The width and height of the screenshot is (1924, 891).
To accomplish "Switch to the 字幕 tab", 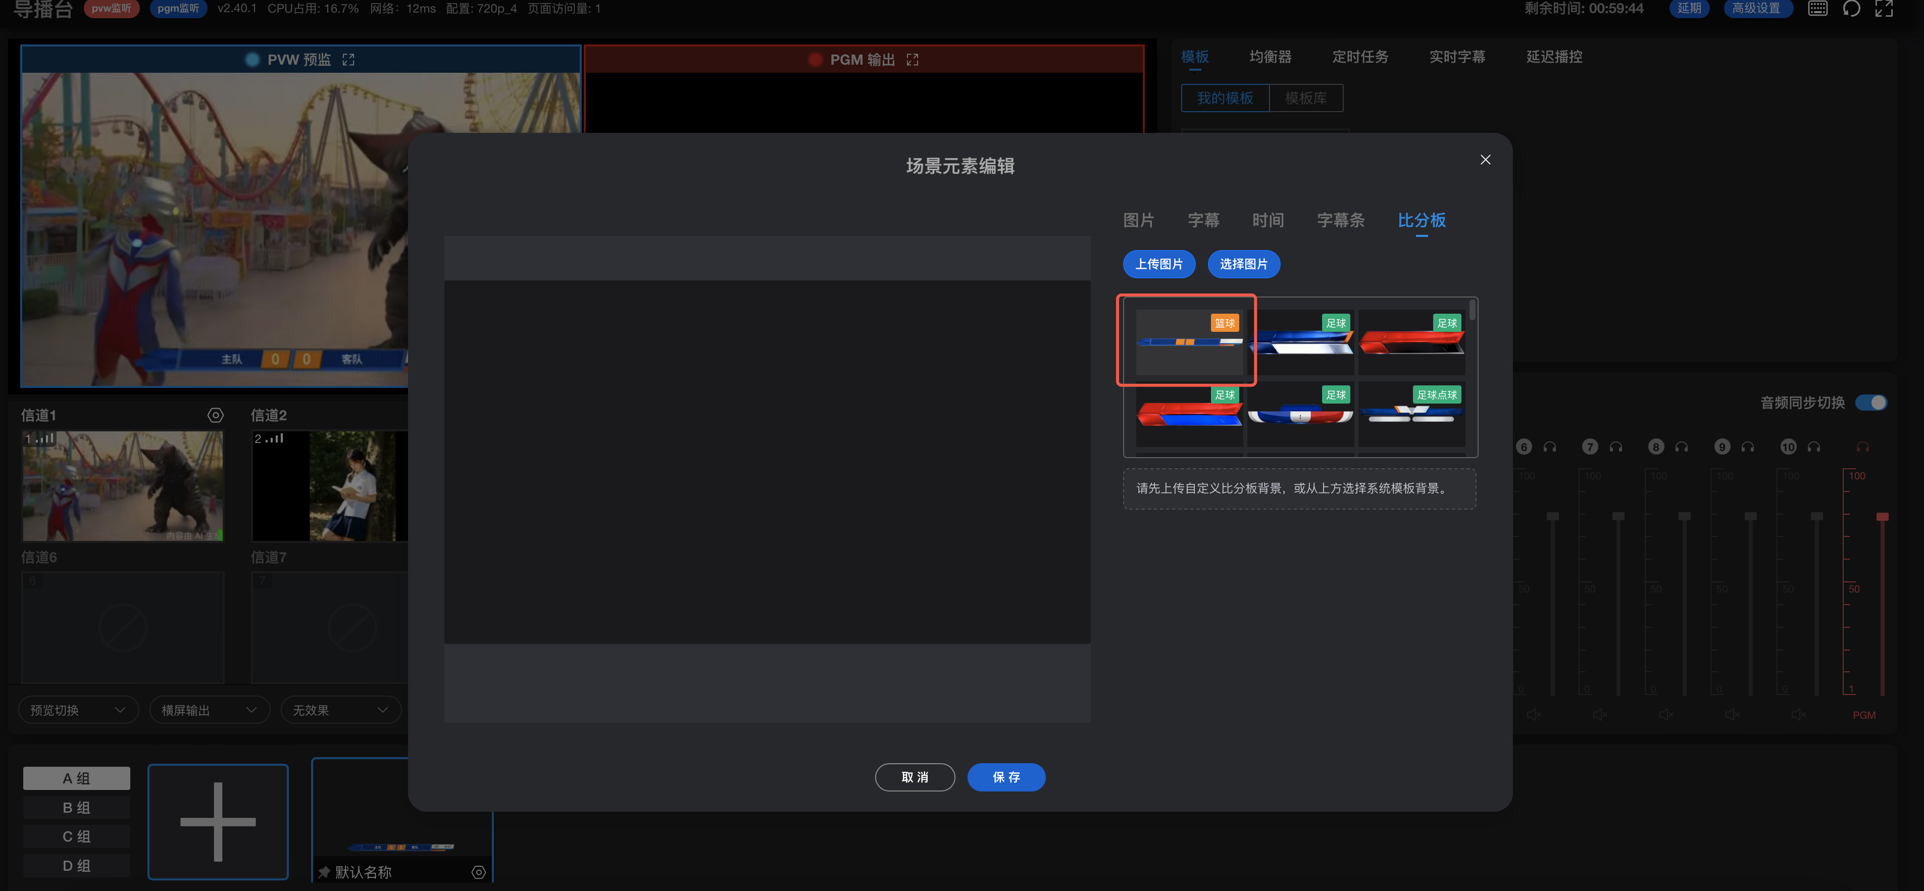I will pyautogui.click(x=1203, y=220).
